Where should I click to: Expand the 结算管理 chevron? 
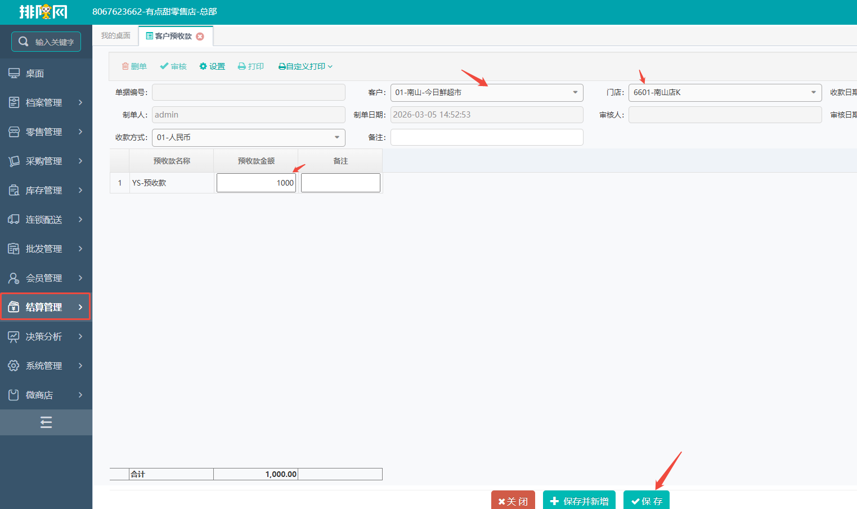[x=80, y=307]
